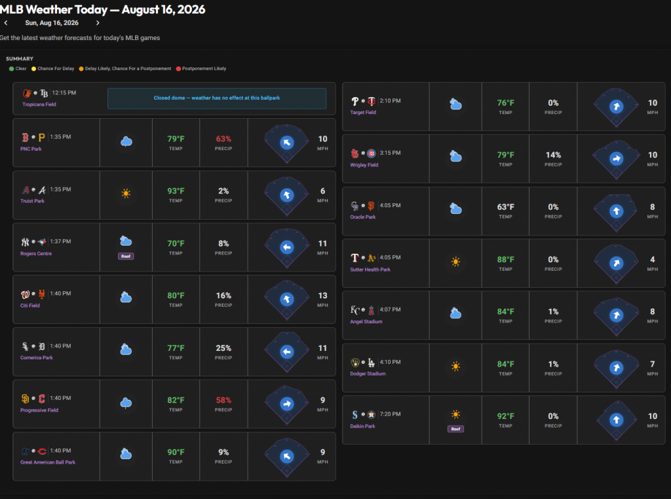This screenshot has width=671, height=499.
Task: Open the Truist Park venue link
Action: (32, 201)
